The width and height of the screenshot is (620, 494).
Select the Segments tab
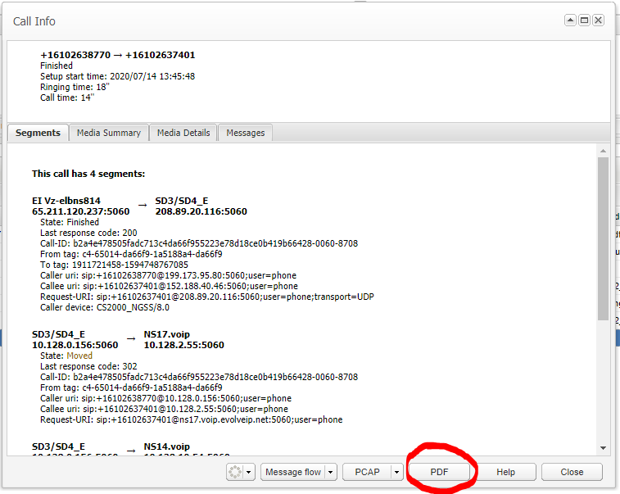38,133
